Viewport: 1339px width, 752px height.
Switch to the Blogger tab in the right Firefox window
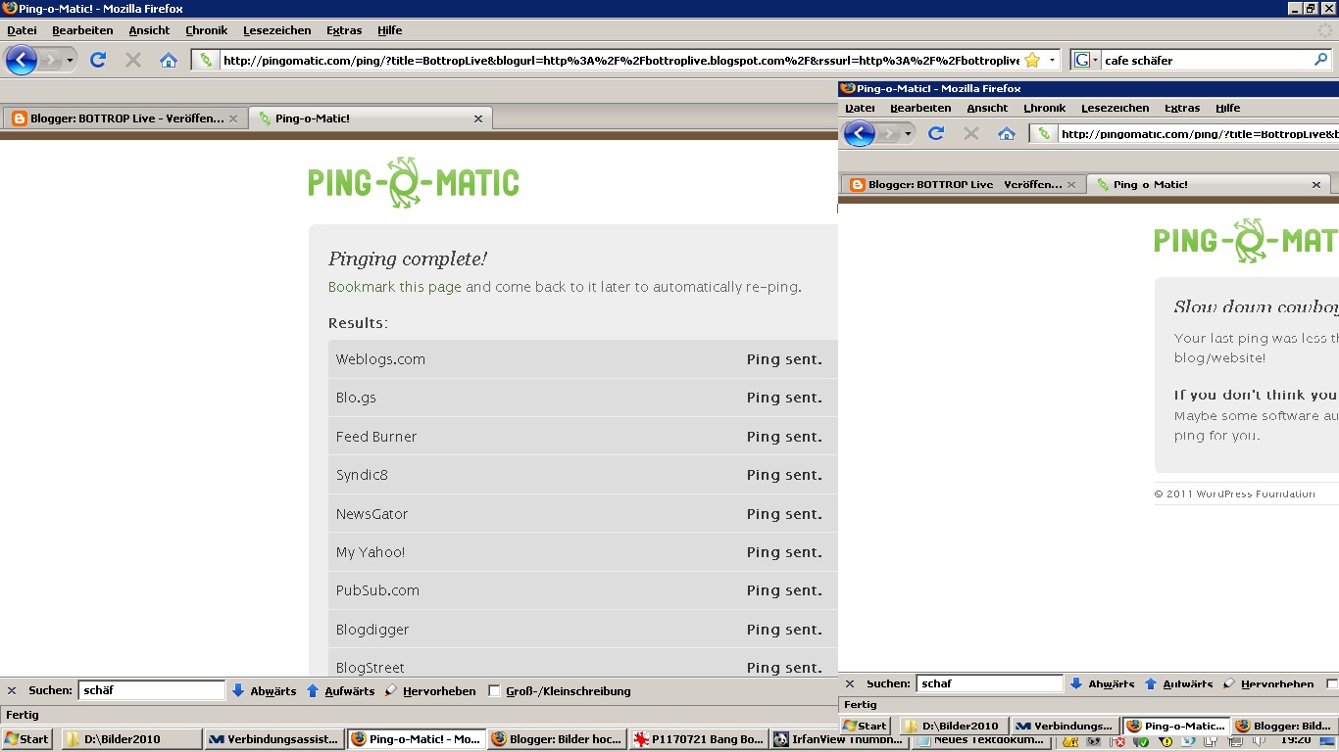click(963, 184)
